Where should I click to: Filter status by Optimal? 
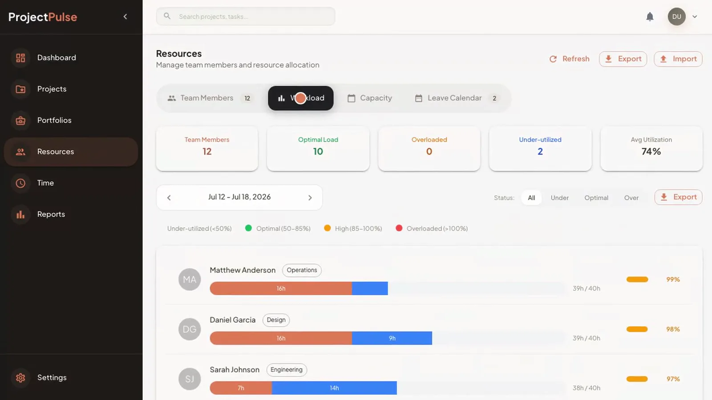click(596, 198)
